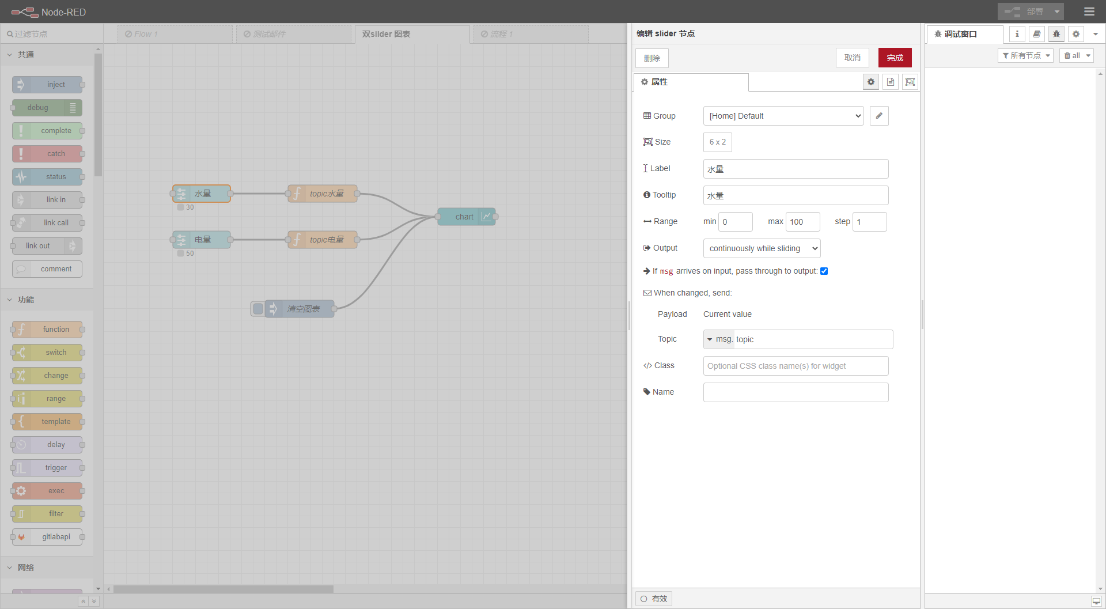Switch to the 双silder 图表 flow tab

(x=385, y=34)
